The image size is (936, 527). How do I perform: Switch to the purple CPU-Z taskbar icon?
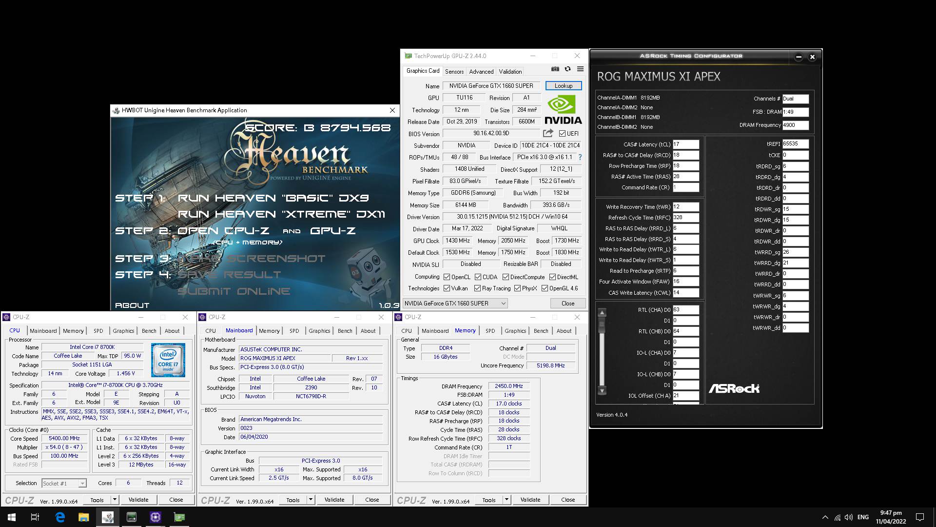(x=156, y=517)
